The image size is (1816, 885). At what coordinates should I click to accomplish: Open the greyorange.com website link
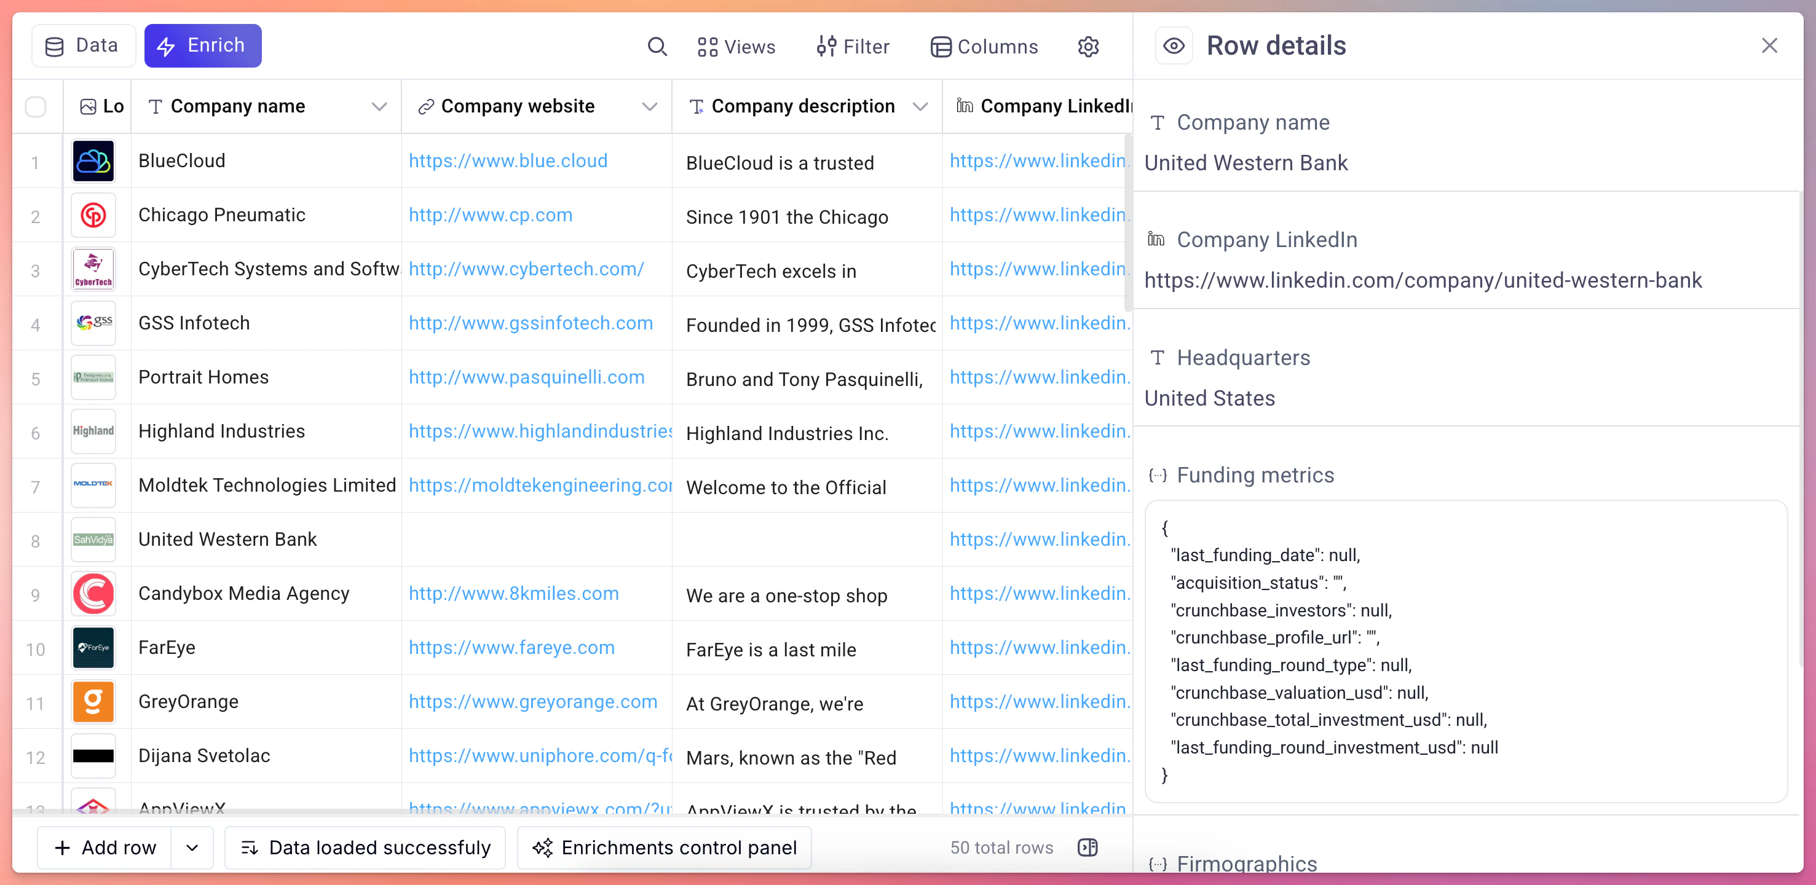click(533, 702)
